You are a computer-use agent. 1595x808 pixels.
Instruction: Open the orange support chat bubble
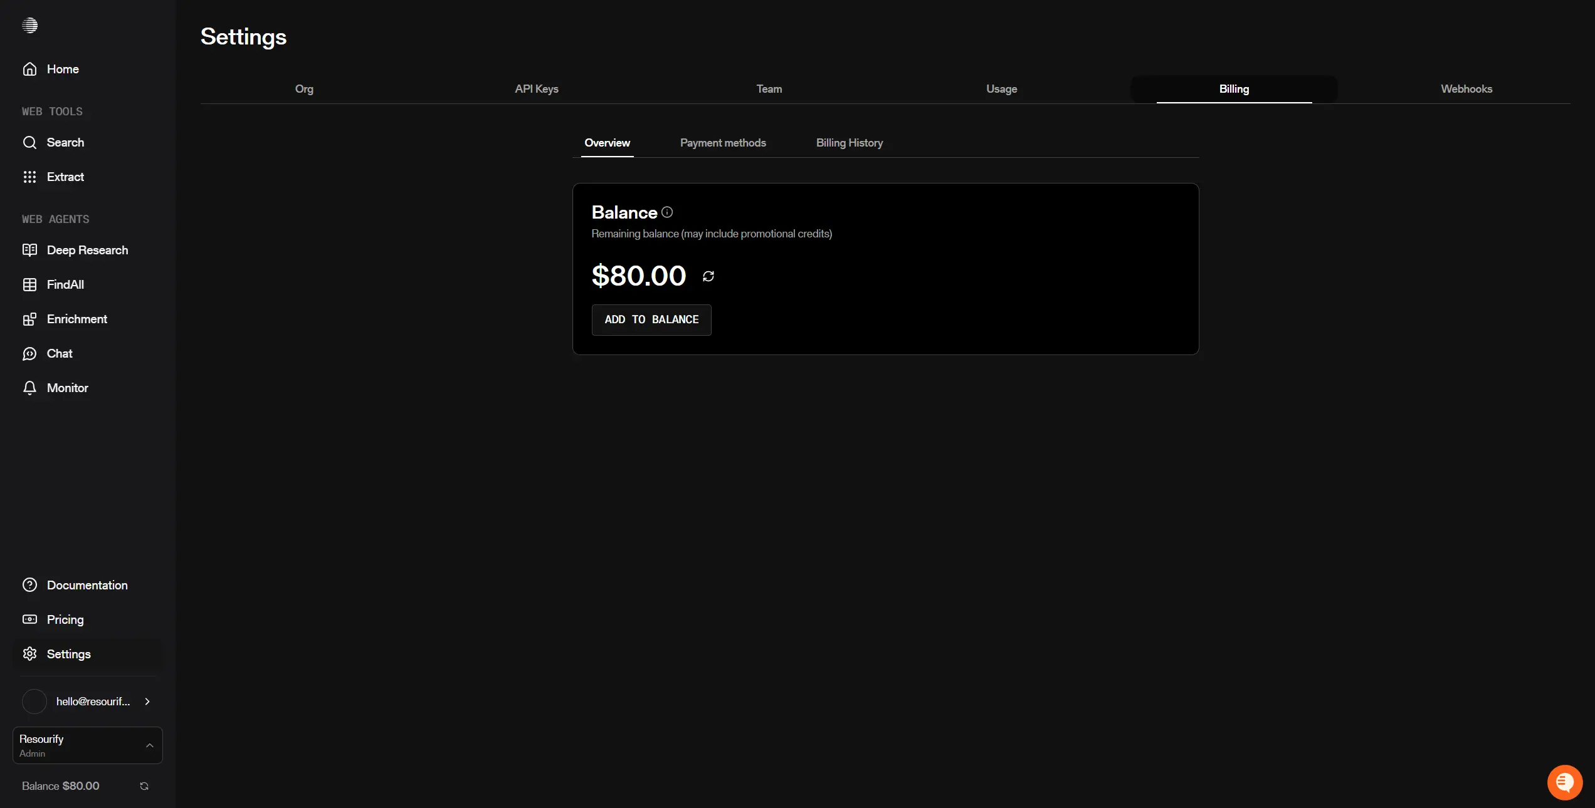[x=1564, y=782]
